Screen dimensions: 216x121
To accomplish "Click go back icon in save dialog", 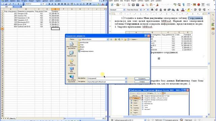I will tap(111, 39).
